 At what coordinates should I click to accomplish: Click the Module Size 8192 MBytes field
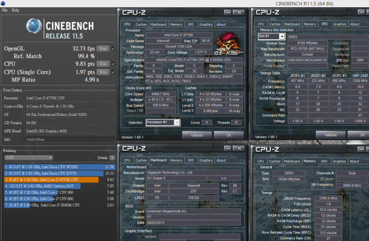(307, 43)
